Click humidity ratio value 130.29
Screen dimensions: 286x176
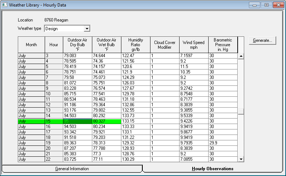(136, 159)
